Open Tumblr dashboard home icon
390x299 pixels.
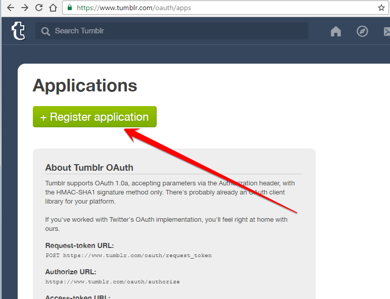click(x=336, y=31)
